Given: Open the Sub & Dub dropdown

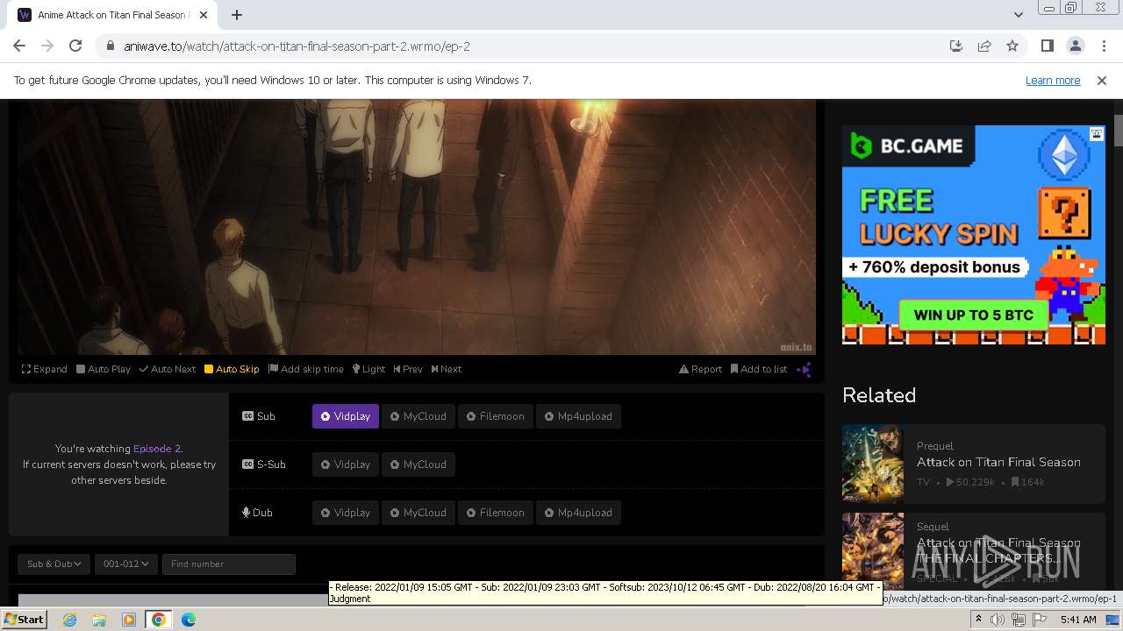Looking at the screenshot, I should click(54, 564).
